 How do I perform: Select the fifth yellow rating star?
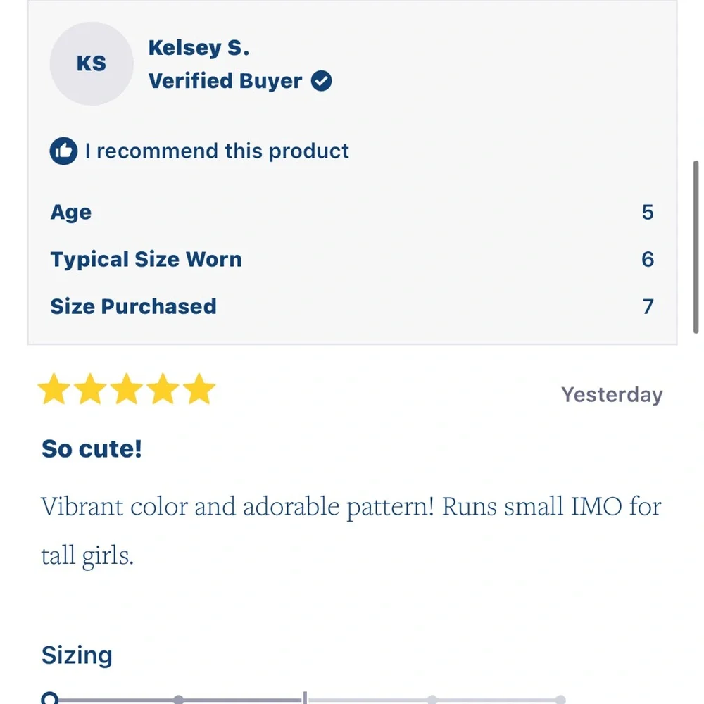tap(199, 389)
